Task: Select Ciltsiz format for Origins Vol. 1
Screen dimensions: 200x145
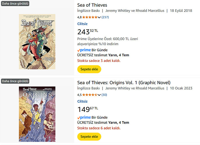Action: [x=82, y=101]
